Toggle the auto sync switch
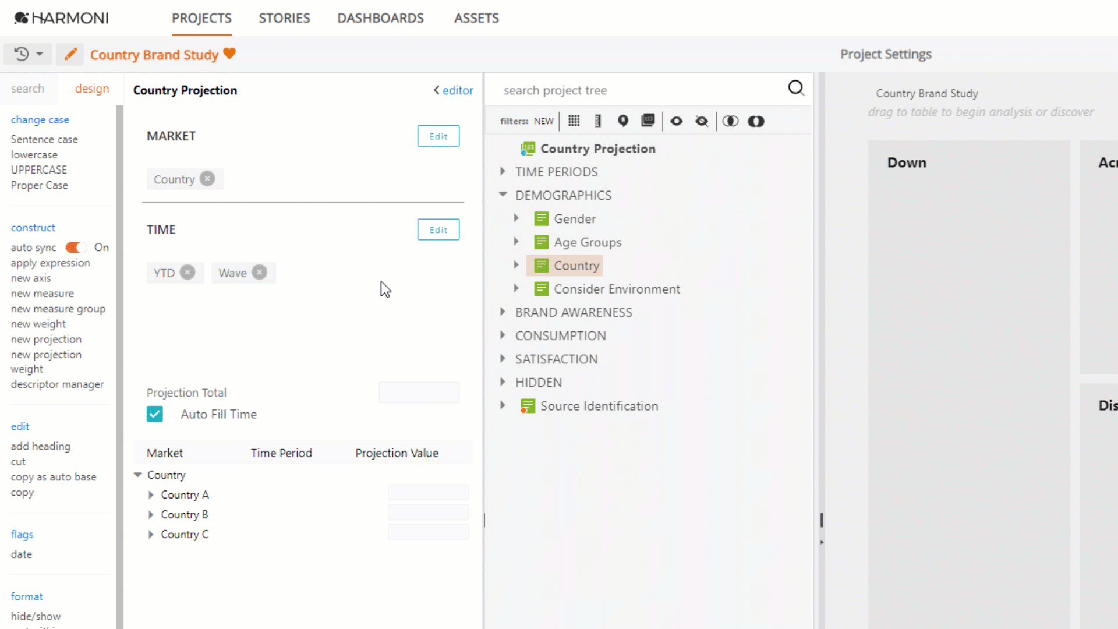 [76, 248]
